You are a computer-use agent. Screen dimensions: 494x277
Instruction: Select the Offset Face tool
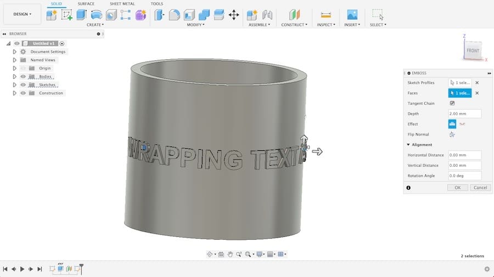click(x=218, y=15)
